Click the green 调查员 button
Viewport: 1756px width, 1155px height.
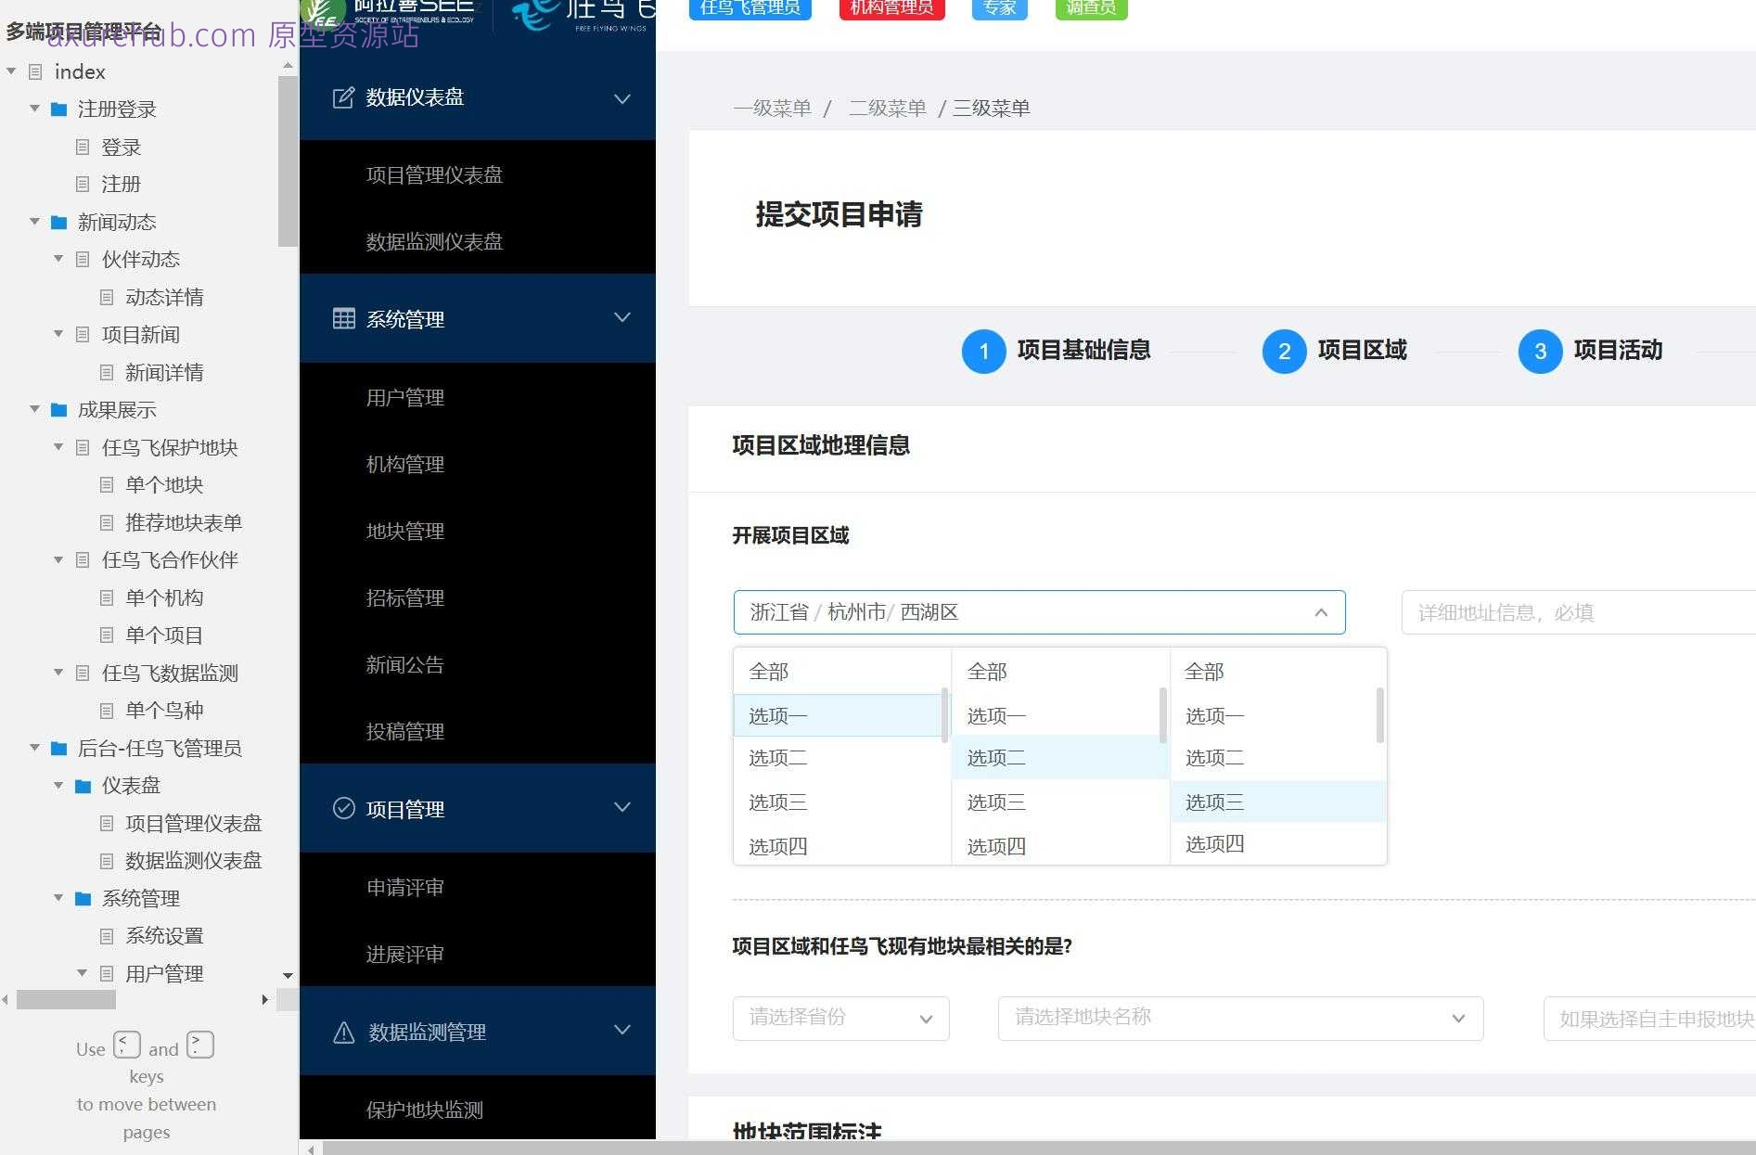click(1090, 8)
